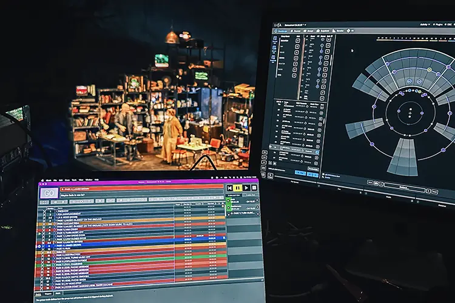Image resolution: width=455 pixels, height=303 pixels.
Task: Click the play/resume transport button
Action: pos(246,188)
